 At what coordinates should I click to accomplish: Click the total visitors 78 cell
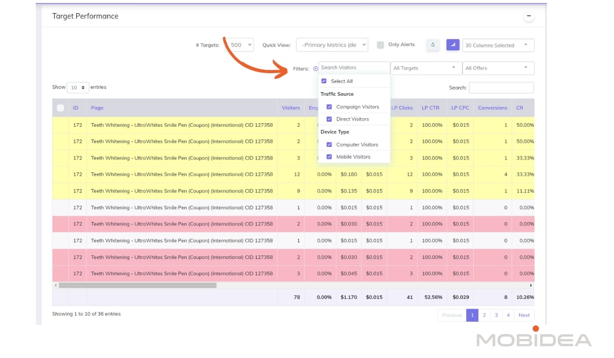click(291, 297)
